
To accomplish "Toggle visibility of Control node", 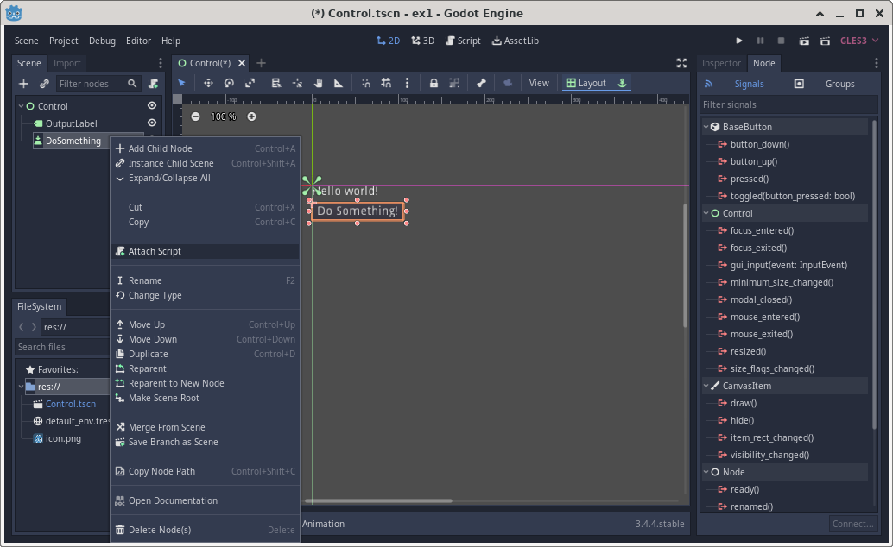I will click(x=152, y=106).
